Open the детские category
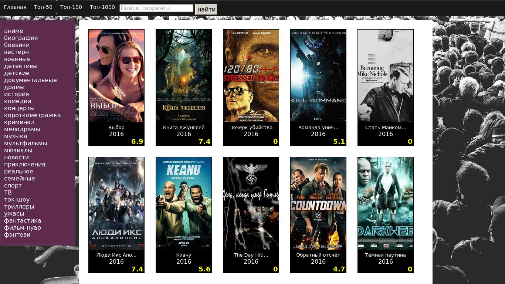 coord(17,73)
